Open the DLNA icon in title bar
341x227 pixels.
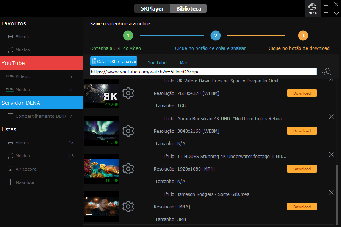coord(313,8)
